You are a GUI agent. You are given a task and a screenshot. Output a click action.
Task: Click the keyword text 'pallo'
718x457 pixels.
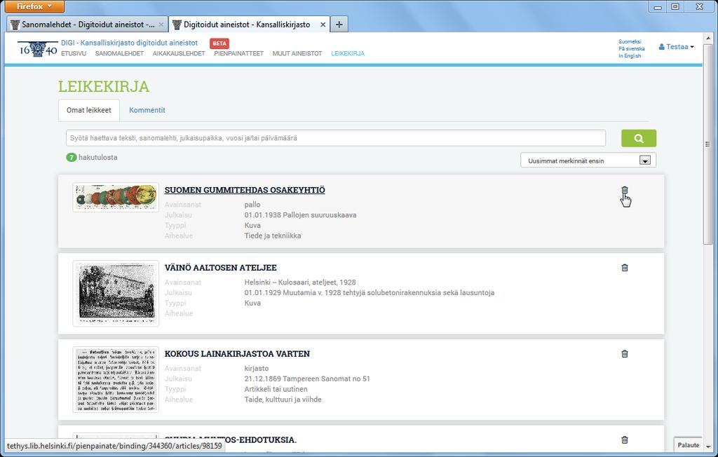coord(252,205)
